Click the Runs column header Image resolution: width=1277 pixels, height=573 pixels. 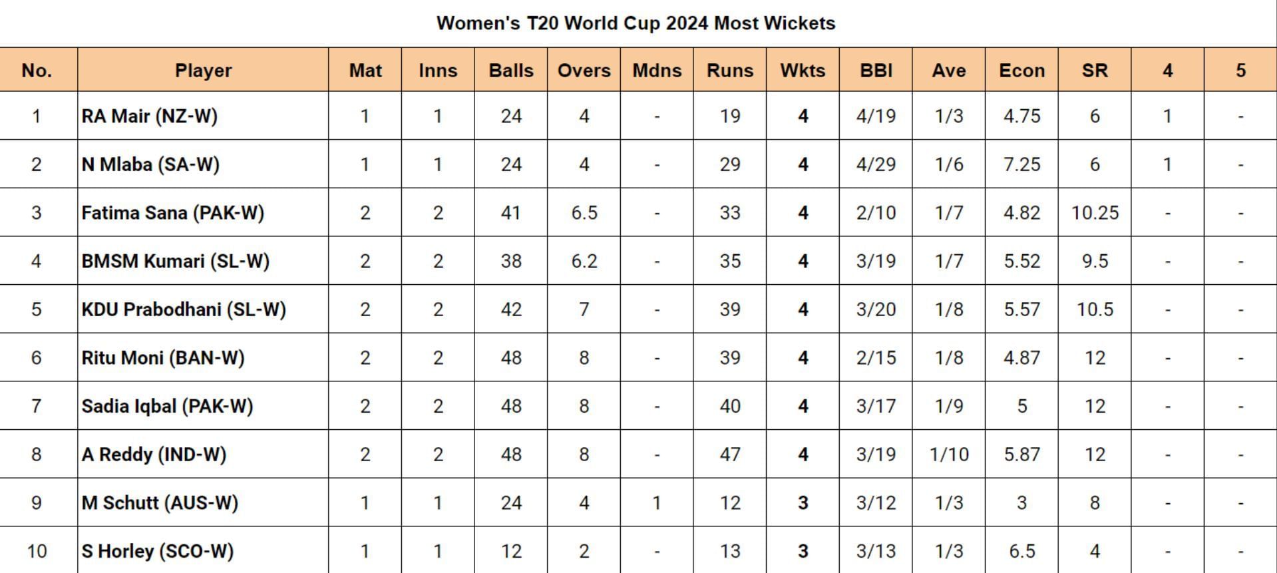tap(729, 71)
